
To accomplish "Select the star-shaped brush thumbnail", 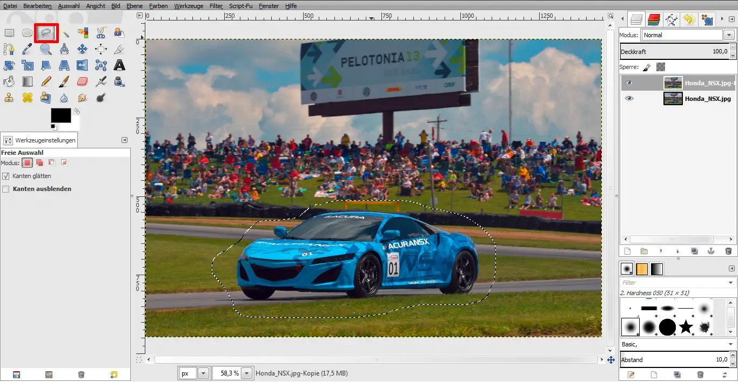I will tap(686, 326).
